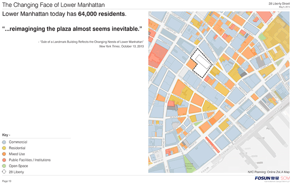Select the Mixed Use orange legend circle
The image size is (293, 183).
(x=4, y=154)
